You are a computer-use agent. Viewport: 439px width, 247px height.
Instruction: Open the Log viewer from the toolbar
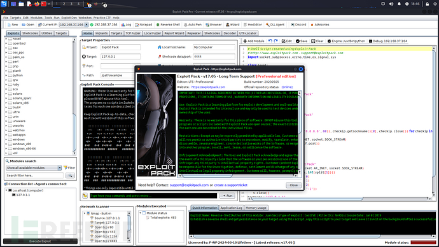tap(126, 25)
